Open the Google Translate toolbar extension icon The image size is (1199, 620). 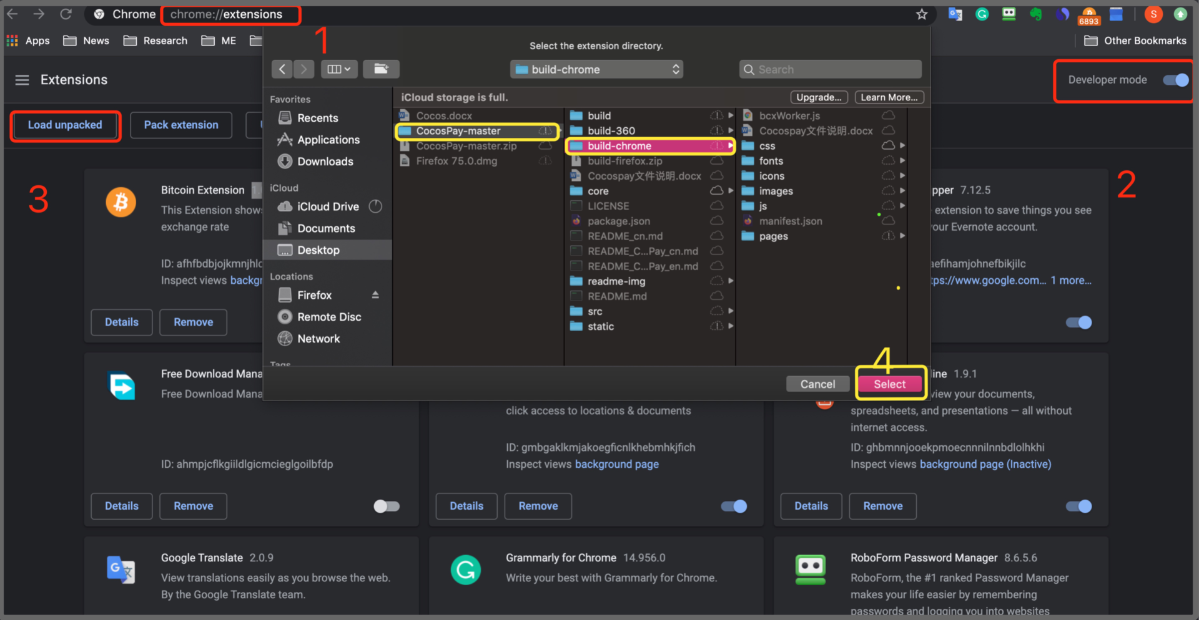click(955, 14)
